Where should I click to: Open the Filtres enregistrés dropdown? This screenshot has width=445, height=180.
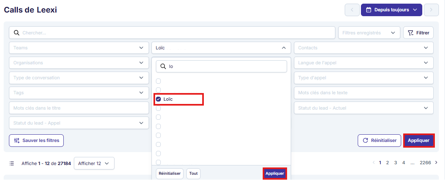coord(369,33)
